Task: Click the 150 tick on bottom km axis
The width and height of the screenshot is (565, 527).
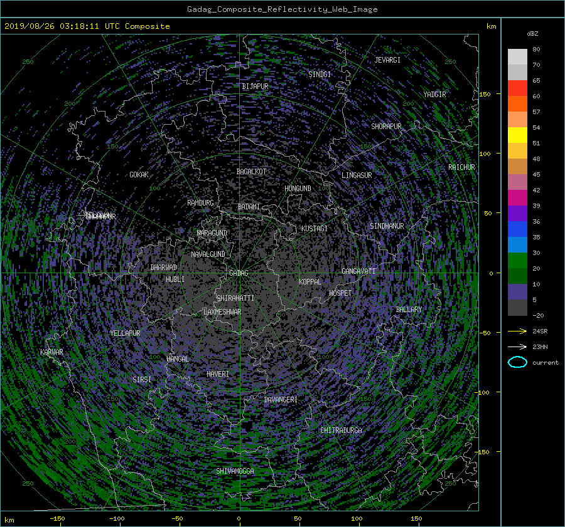Action: (x=416, y=519)
